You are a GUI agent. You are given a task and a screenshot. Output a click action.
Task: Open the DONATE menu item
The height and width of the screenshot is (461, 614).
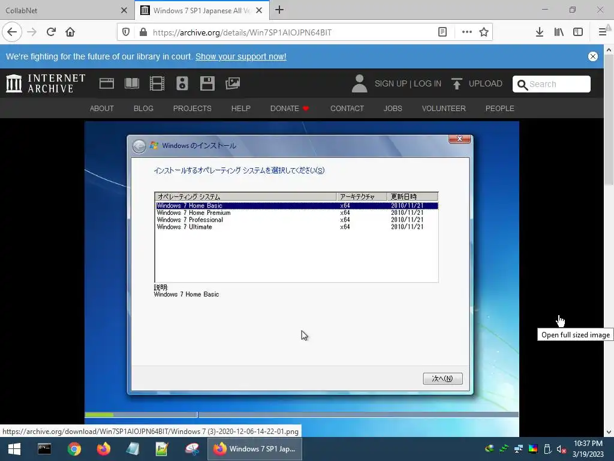pyautogui.click(x=290, y=108)
